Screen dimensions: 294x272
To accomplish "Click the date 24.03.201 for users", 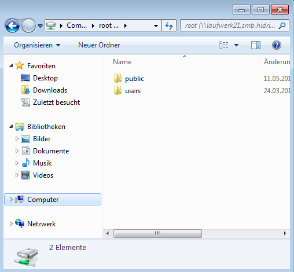I will pyautogui.click(x=277, y=90).
